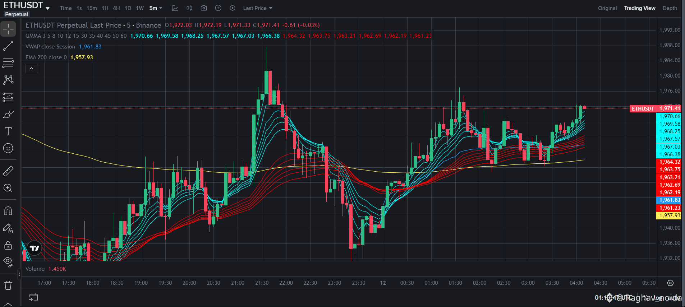Select the 1W interval
Viewport: 685px width, 307px height.
point(140,8)
